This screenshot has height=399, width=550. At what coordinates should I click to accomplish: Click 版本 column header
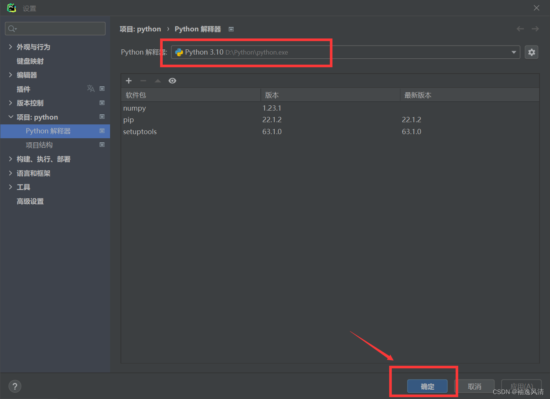coord(330,95)
